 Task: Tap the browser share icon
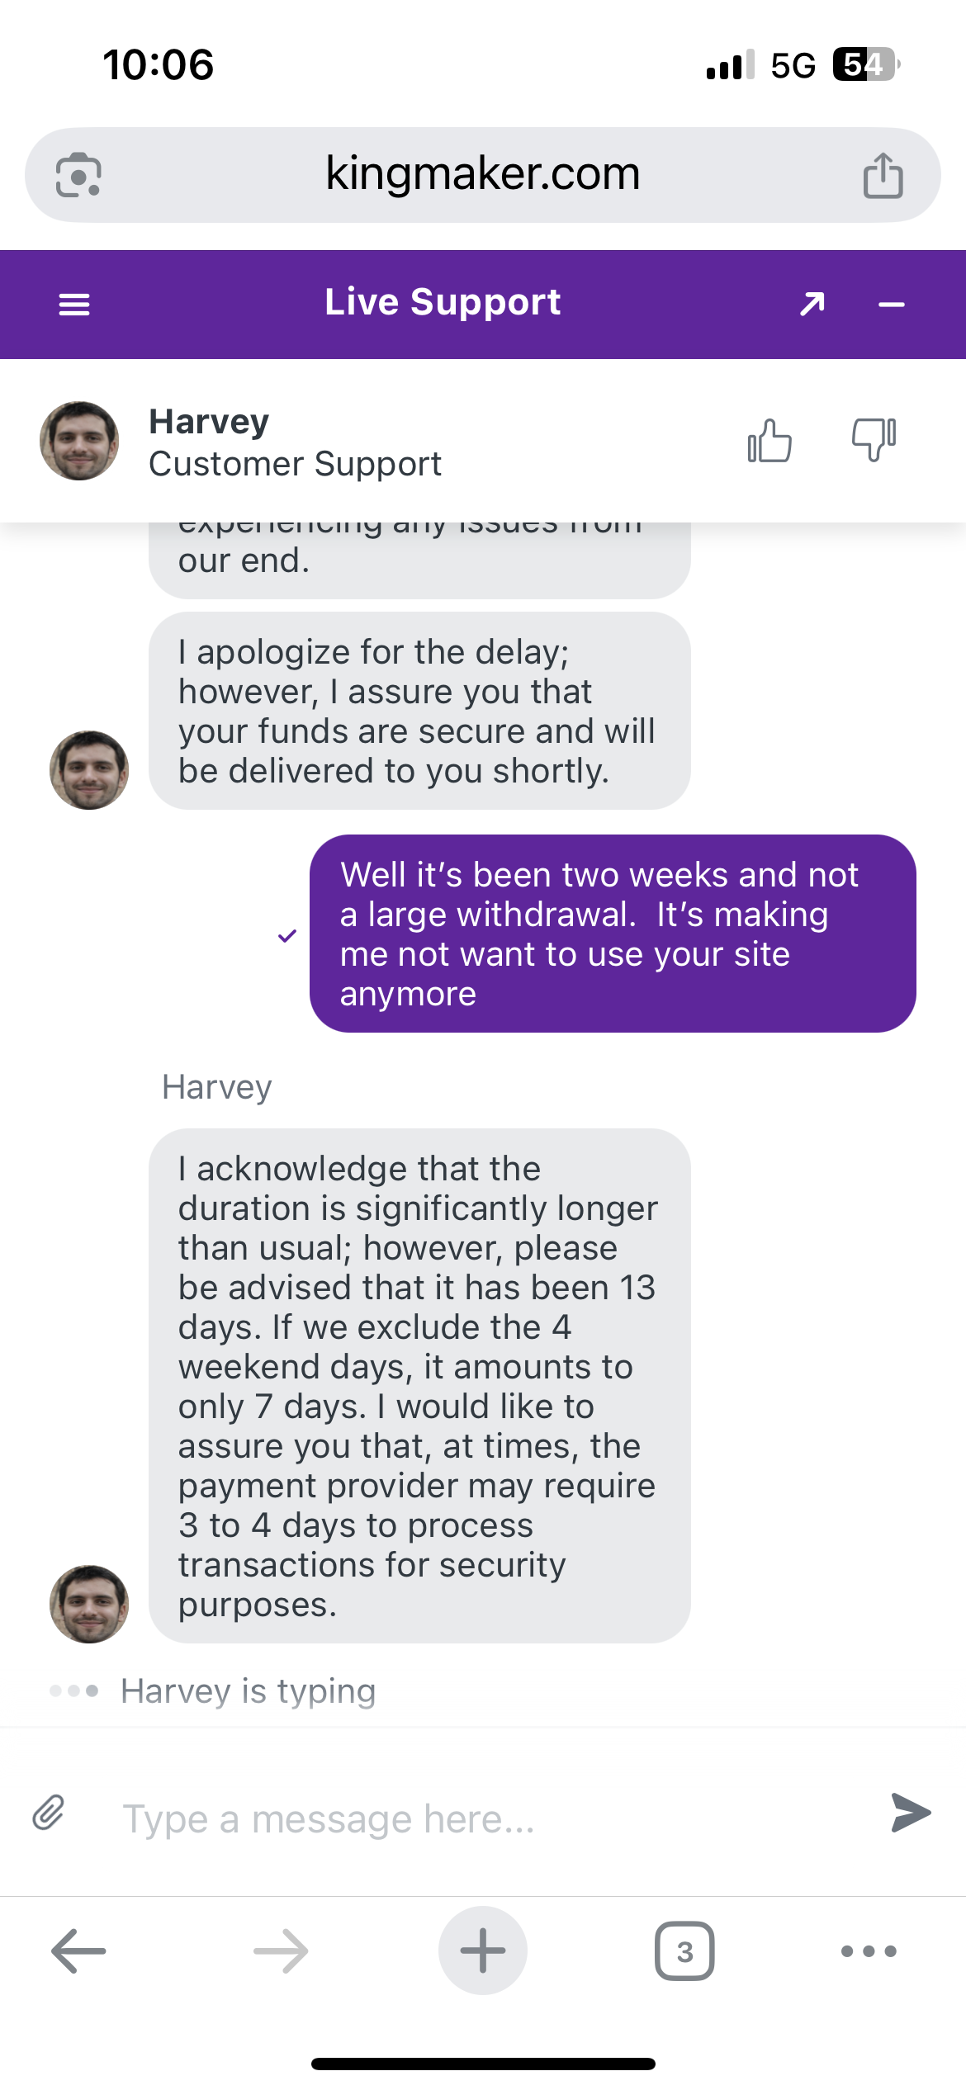[883, 175]
